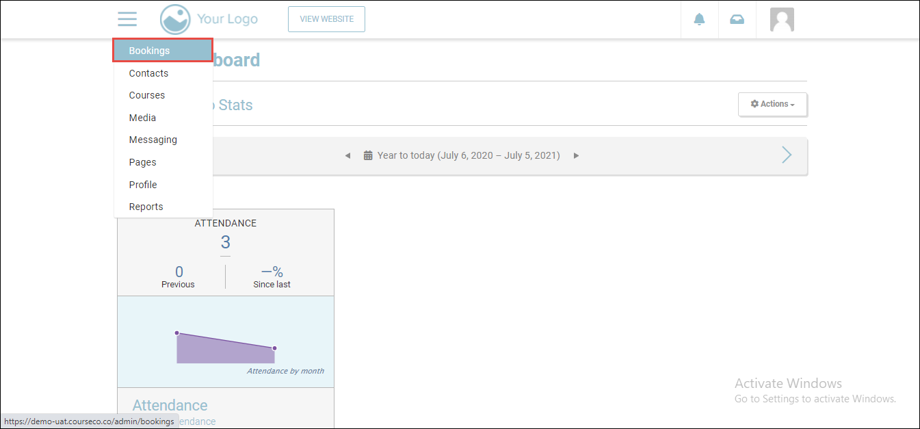Screen dimensions: 920x429
Task: Choose Media in the navigation menu
Action: 142,118
